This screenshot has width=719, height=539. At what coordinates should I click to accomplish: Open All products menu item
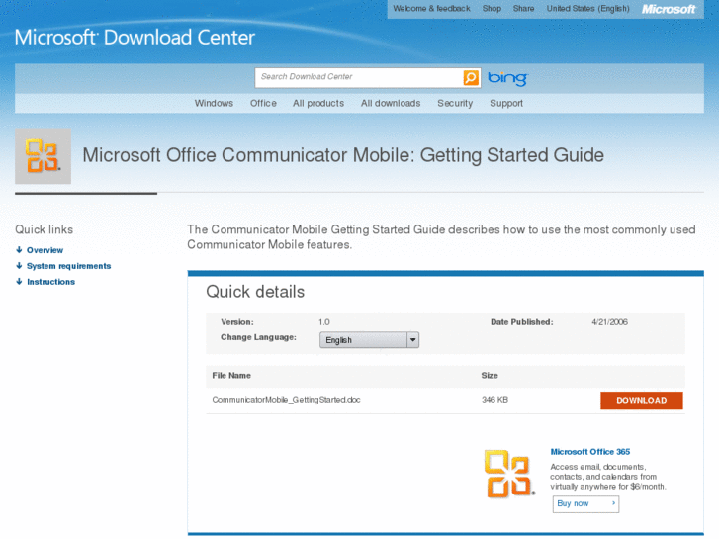(x=318, y=103)
